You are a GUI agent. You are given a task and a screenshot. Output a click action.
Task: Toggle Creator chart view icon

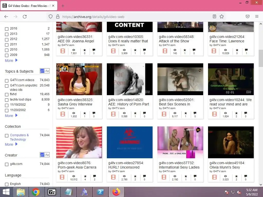[42, 155]
